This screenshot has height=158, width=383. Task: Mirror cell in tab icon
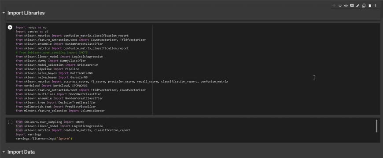(364, 6)
